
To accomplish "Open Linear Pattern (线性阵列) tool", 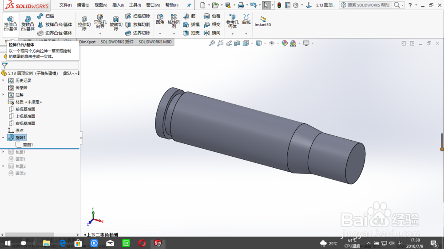I will pyautogui.click(x=174, y=21).
